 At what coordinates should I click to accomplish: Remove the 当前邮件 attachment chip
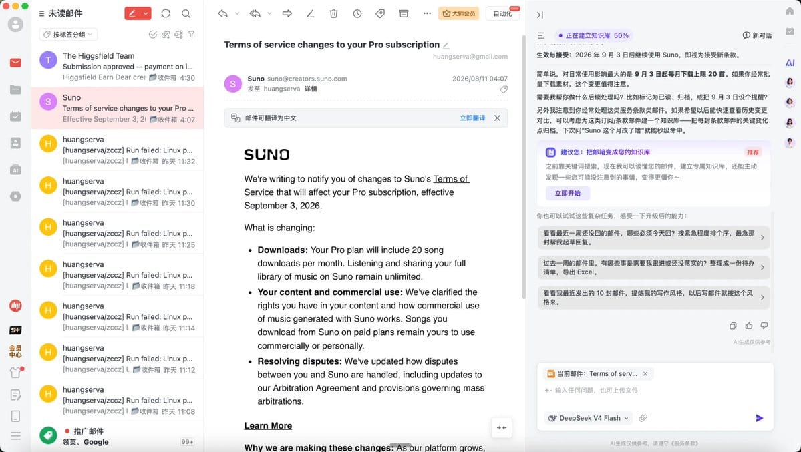point(645,374)
